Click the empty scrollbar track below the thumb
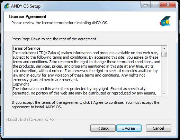 (x=164, y=73)
